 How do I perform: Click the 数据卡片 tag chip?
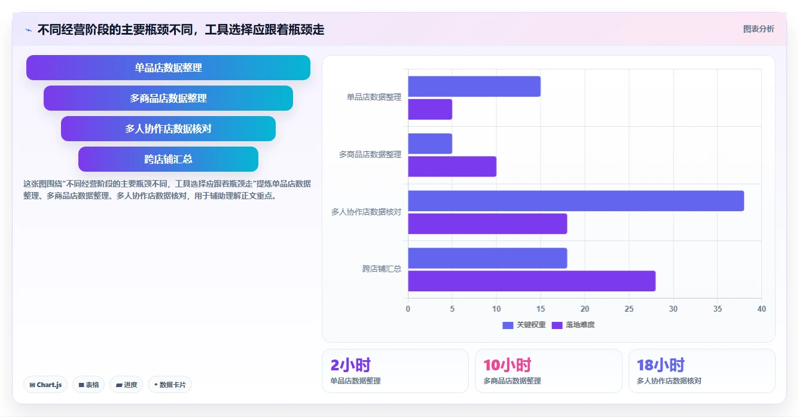click(x=170, y=385)
